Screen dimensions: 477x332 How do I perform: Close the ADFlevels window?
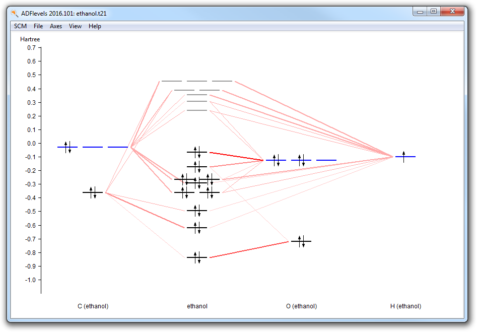tap(452, 12)
